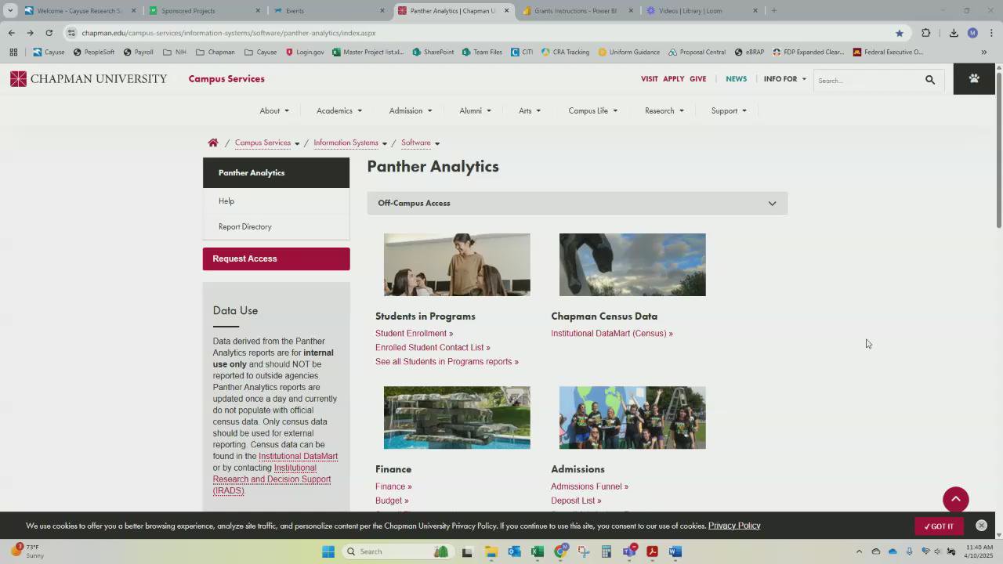Screen dimensions: 1003x564
Task: Click the scroll-to-top arrow button
Action: pyautogui.click(x=956, y=500)
